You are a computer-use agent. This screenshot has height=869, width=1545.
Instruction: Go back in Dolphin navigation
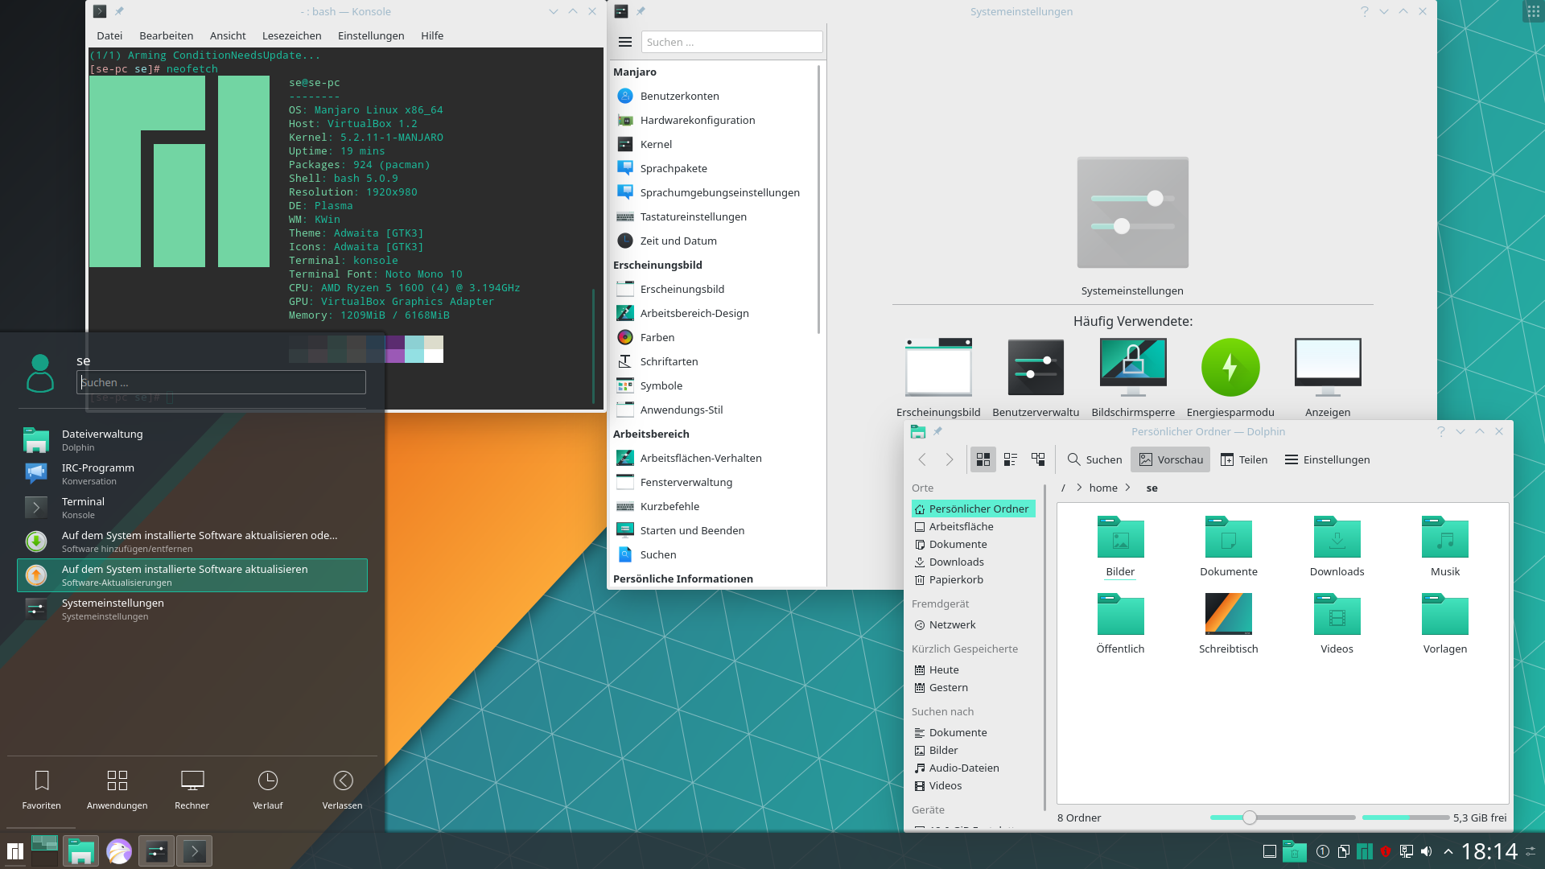pos(922,459)
